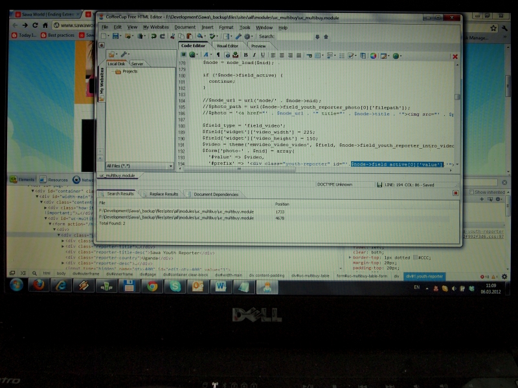Click the Bold formatting icon

pos(245,56)
